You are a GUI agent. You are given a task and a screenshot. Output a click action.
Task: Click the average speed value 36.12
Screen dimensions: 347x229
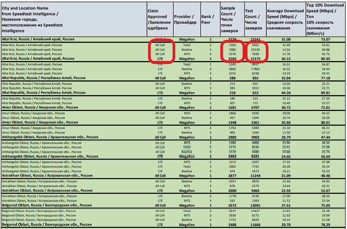[x=286, y=59]
